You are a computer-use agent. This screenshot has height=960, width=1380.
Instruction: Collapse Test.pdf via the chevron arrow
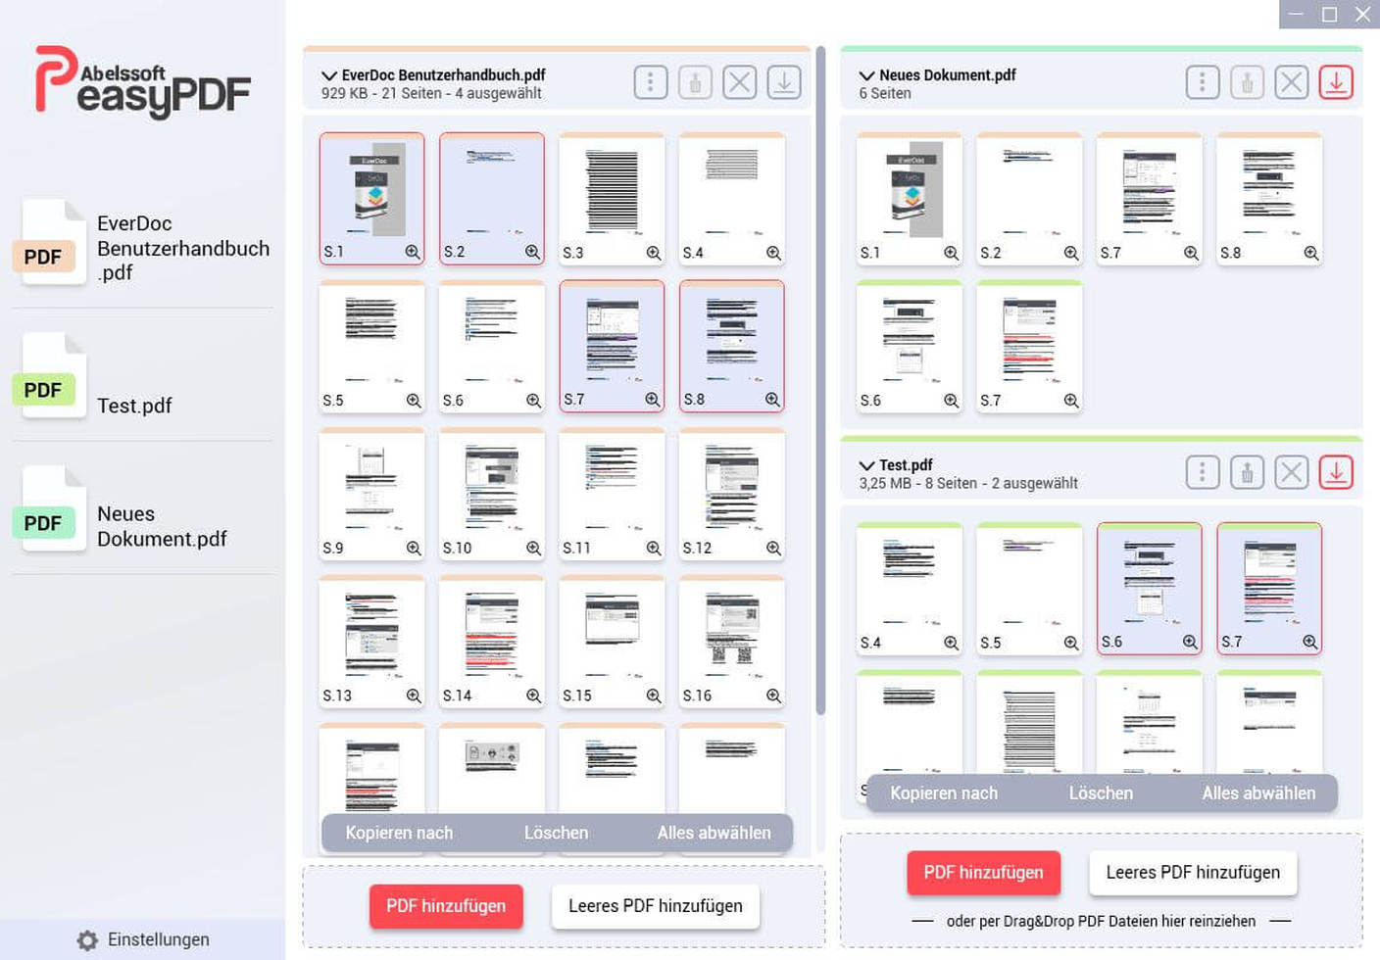pos(865,464)
